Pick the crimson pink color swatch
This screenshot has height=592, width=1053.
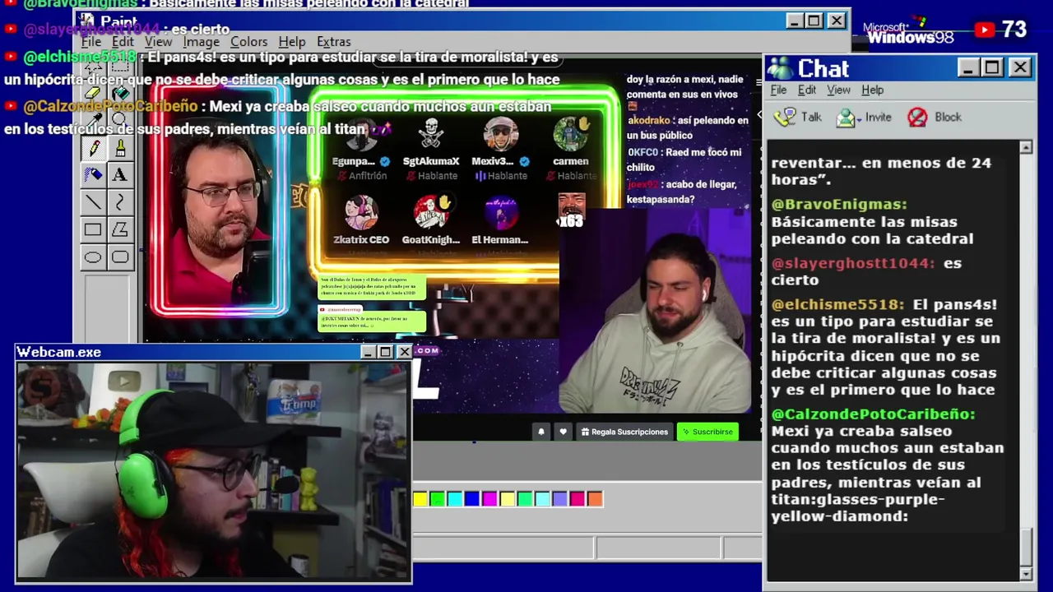point(578,499)
